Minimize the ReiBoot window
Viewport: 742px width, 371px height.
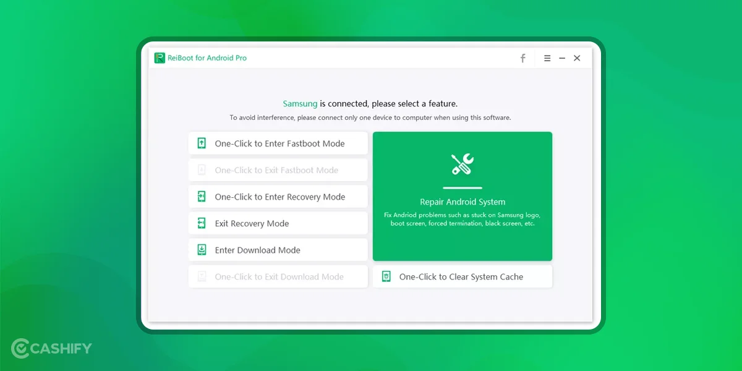pyautogui.click(x=561, y=58)
